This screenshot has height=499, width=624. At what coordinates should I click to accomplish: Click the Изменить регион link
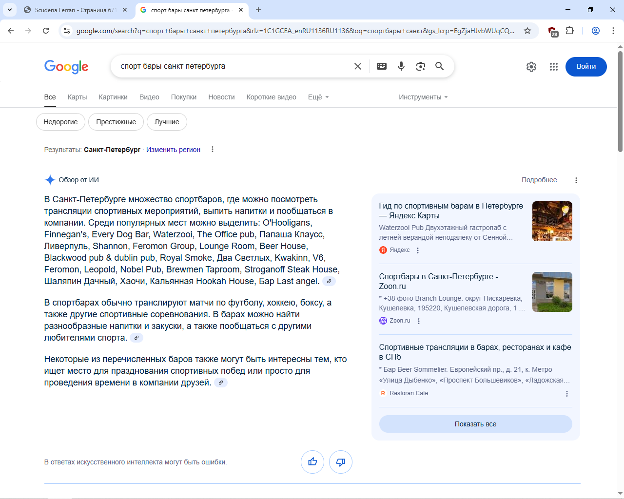(x=173, y=150)
